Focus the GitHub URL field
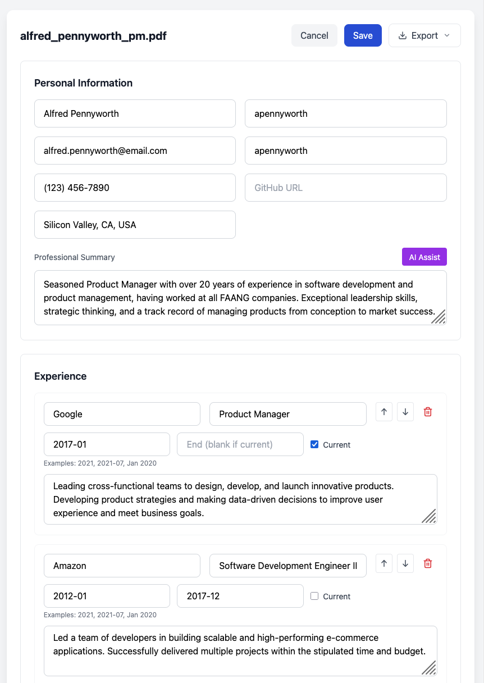 (x=346, y=188)
